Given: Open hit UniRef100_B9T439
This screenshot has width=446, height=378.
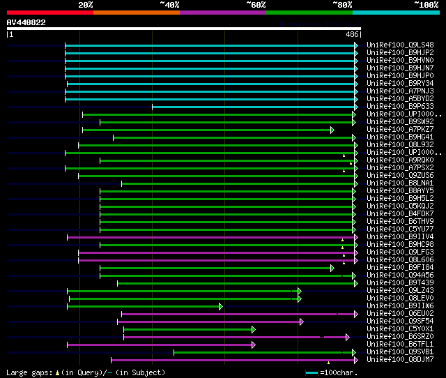Looking at the screenshot, I should point(400,283).
